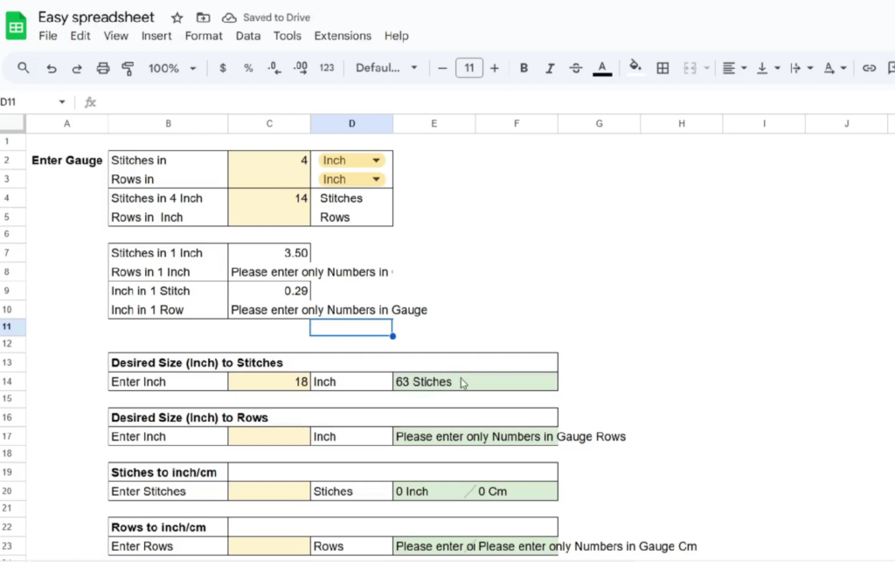This screenshot has width=895, height=562.
Task: Format as currency with dollar icon
Action: (x=223, y=68)
